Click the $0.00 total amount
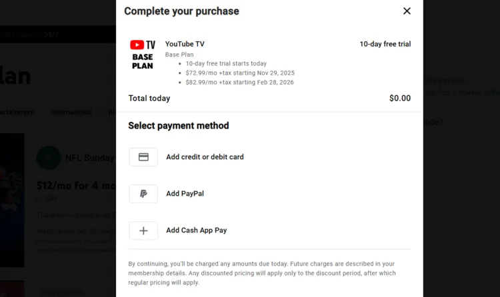 (399, 99)
